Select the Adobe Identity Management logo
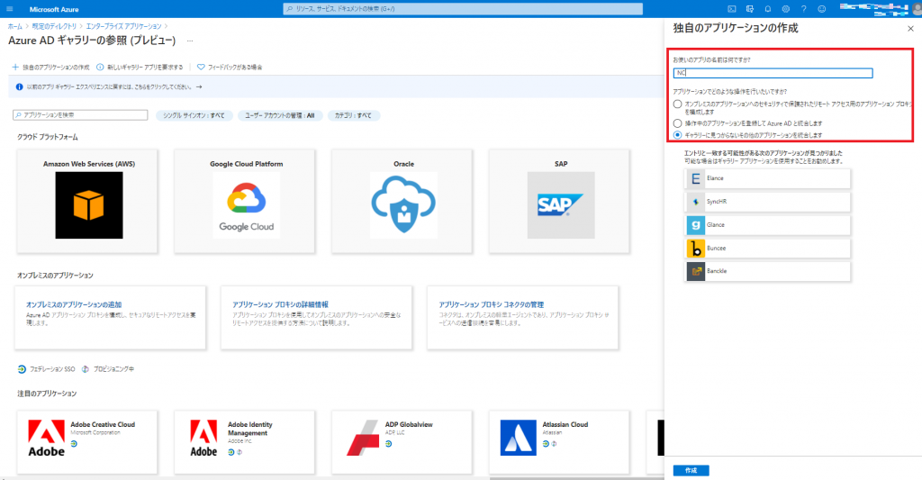 [x=203, y=439]
